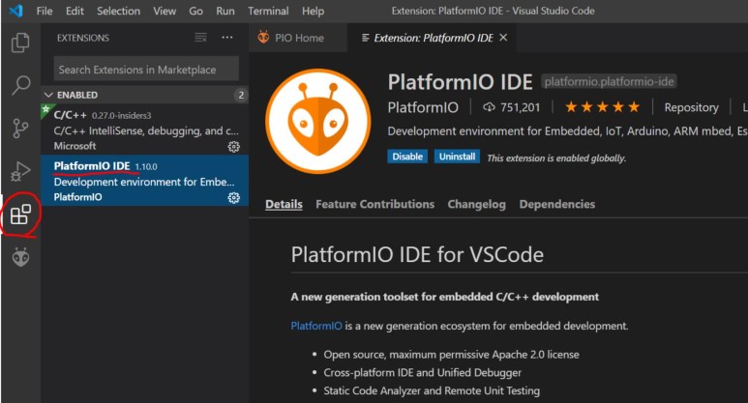This screenshot has height=403, width=748.
Task: Click the Disable button
Action: pos(407,157)
